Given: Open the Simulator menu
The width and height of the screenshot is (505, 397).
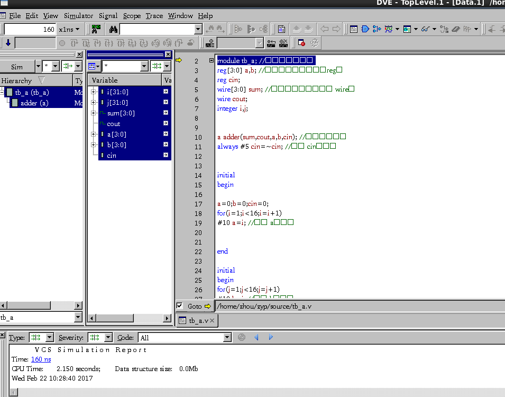Looking at the screenshot, I should (x=78, y=16).
